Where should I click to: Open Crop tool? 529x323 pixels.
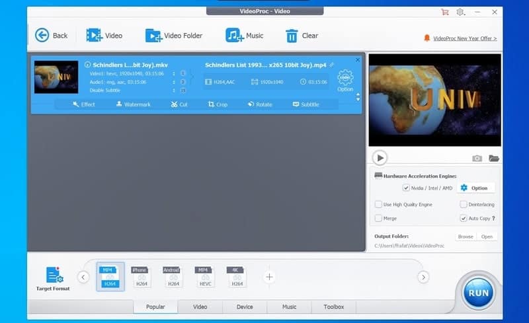218,104
